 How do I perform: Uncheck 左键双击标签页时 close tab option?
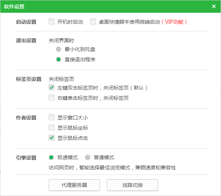coord(52,88)
